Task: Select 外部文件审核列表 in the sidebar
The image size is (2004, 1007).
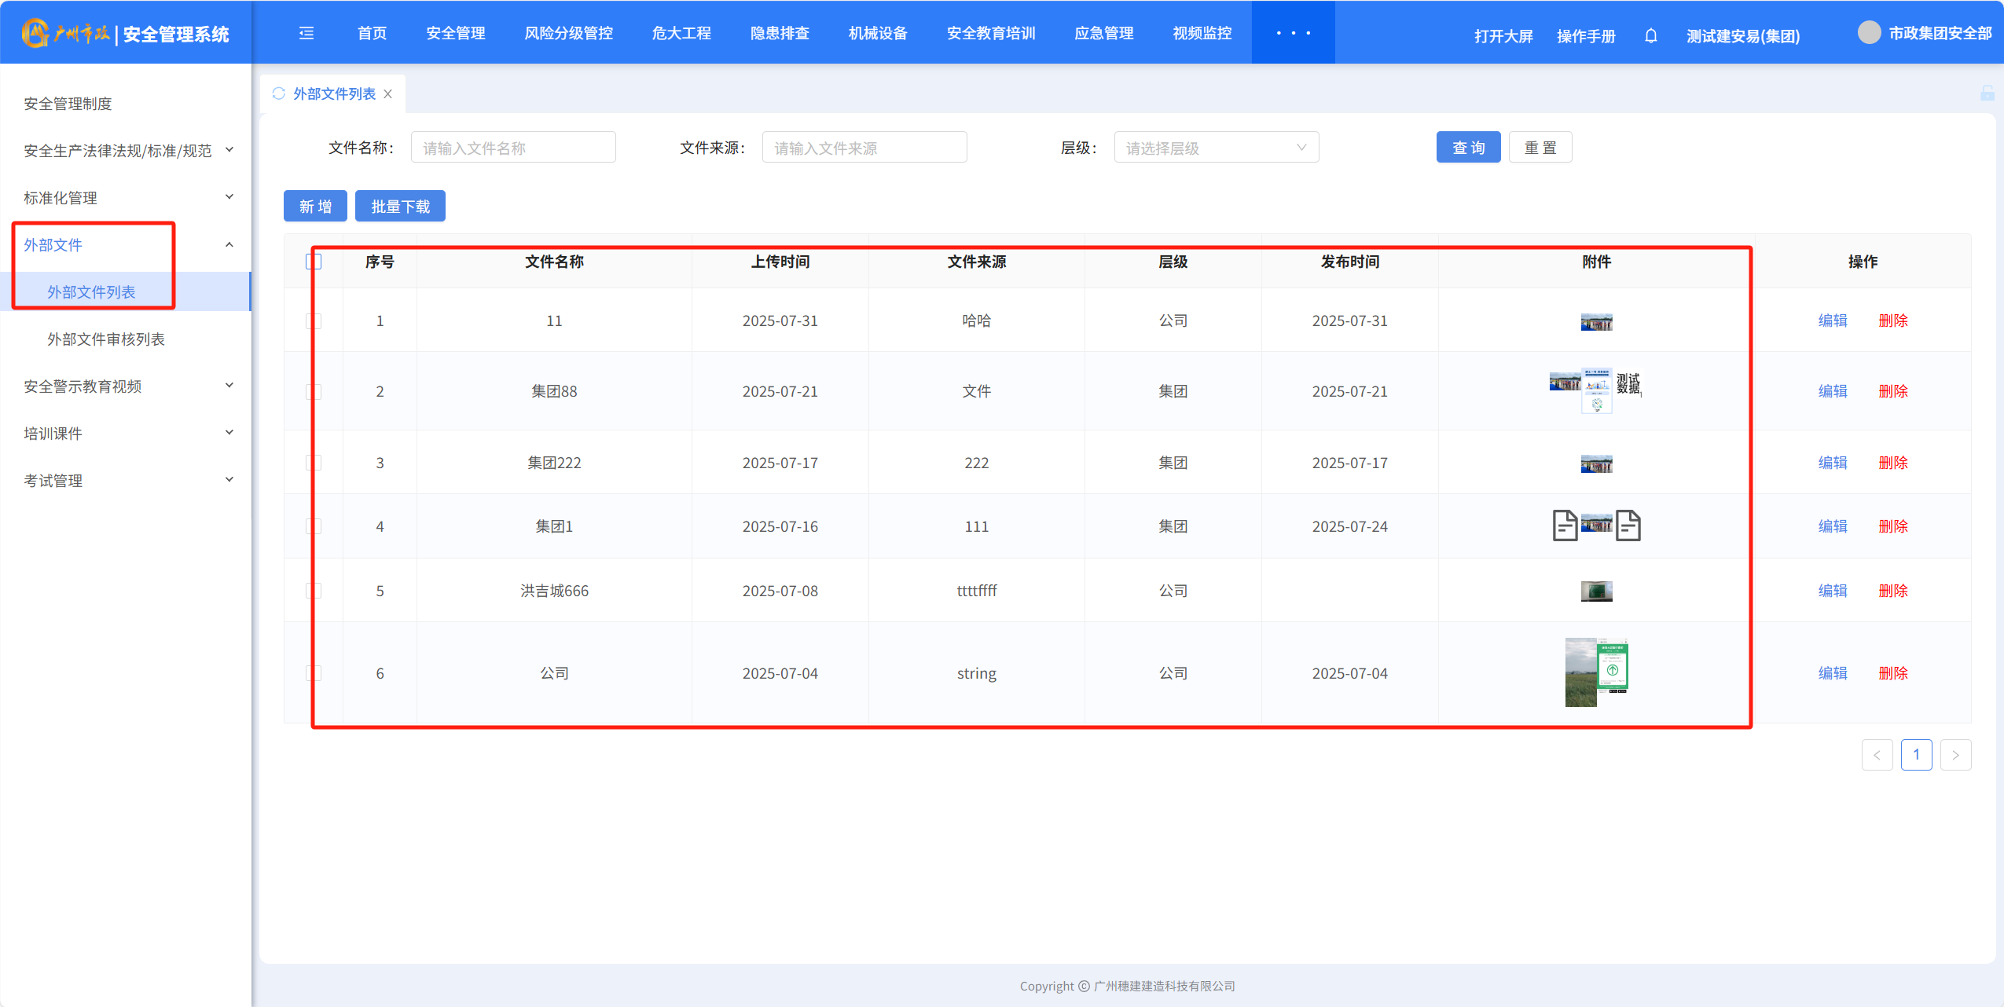Action: click(106, 339)
